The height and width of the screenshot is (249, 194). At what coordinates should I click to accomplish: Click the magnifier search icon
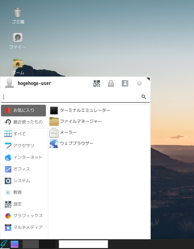click(144, 97)
